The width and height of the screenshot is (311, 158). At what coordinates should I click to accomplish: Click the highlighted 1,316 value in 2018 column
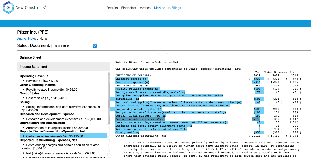click(x=256, y=82)
